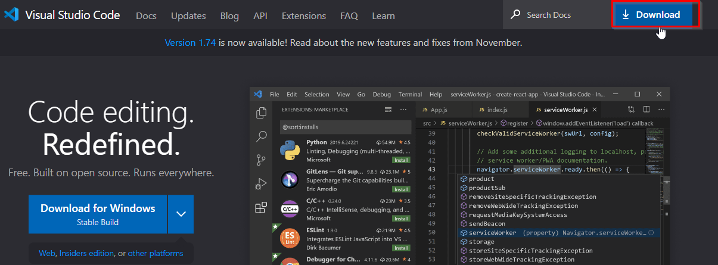Screen dimensions: 718x265
Task: Install the GitLens extension
Action: (401, 190)
